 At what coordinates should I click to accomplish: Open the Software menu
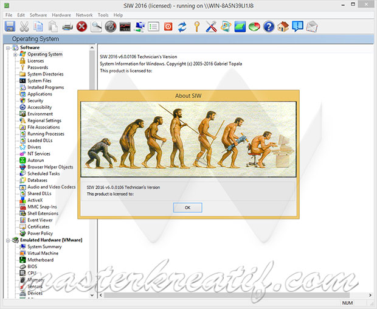click(38, 15)
